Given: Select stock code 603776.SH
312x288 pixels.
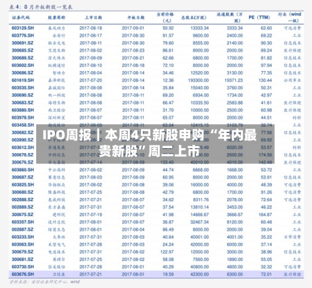Looking at the screenshot, I should (x=22, y=36).
